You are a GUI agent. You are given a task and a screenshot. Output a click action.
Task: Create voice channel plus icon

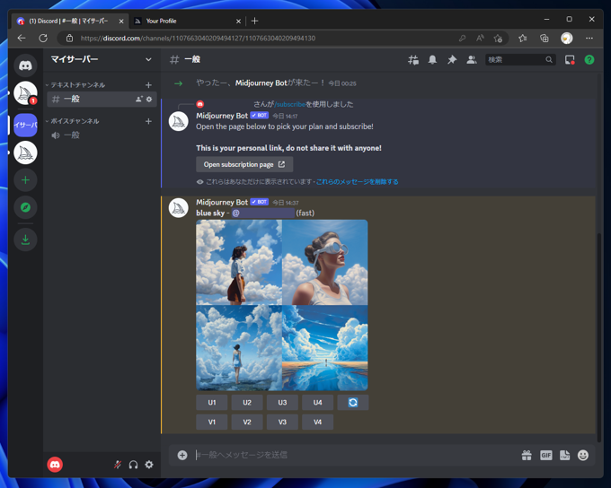148,121
